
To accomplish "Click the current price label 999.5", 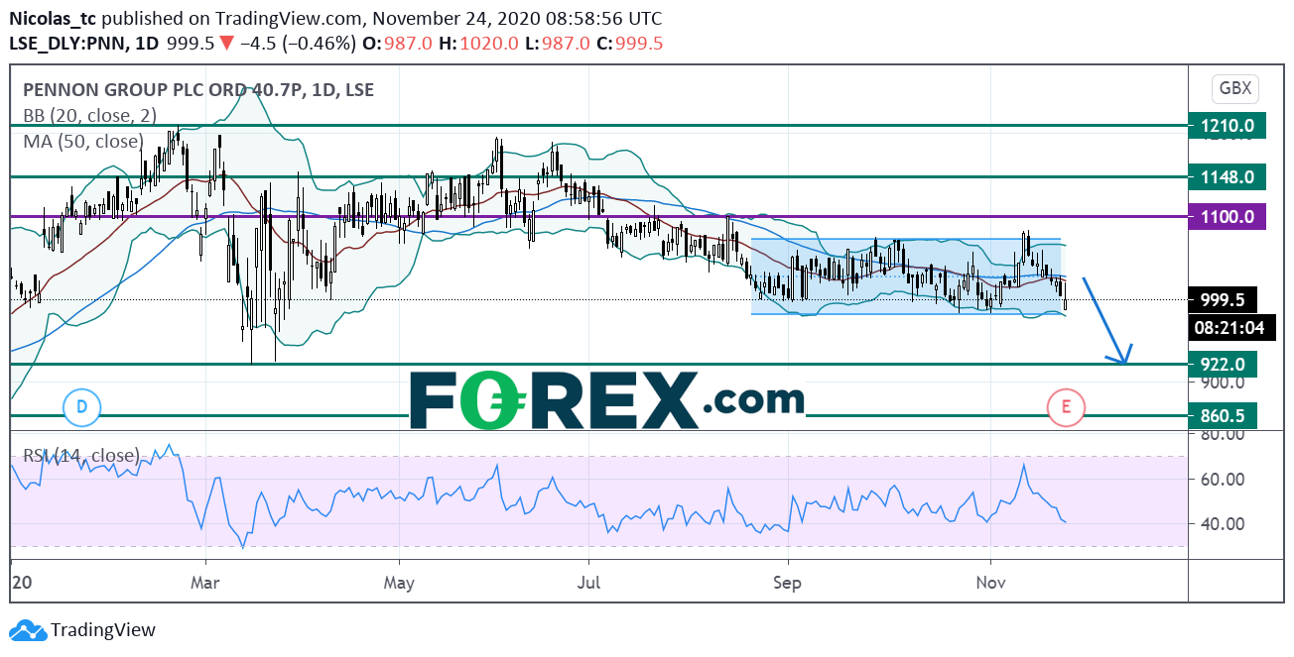I will click(1222, 298).
